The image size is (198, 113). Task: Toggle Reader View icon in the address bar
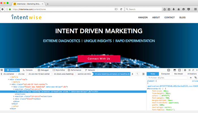click(116, 9)
